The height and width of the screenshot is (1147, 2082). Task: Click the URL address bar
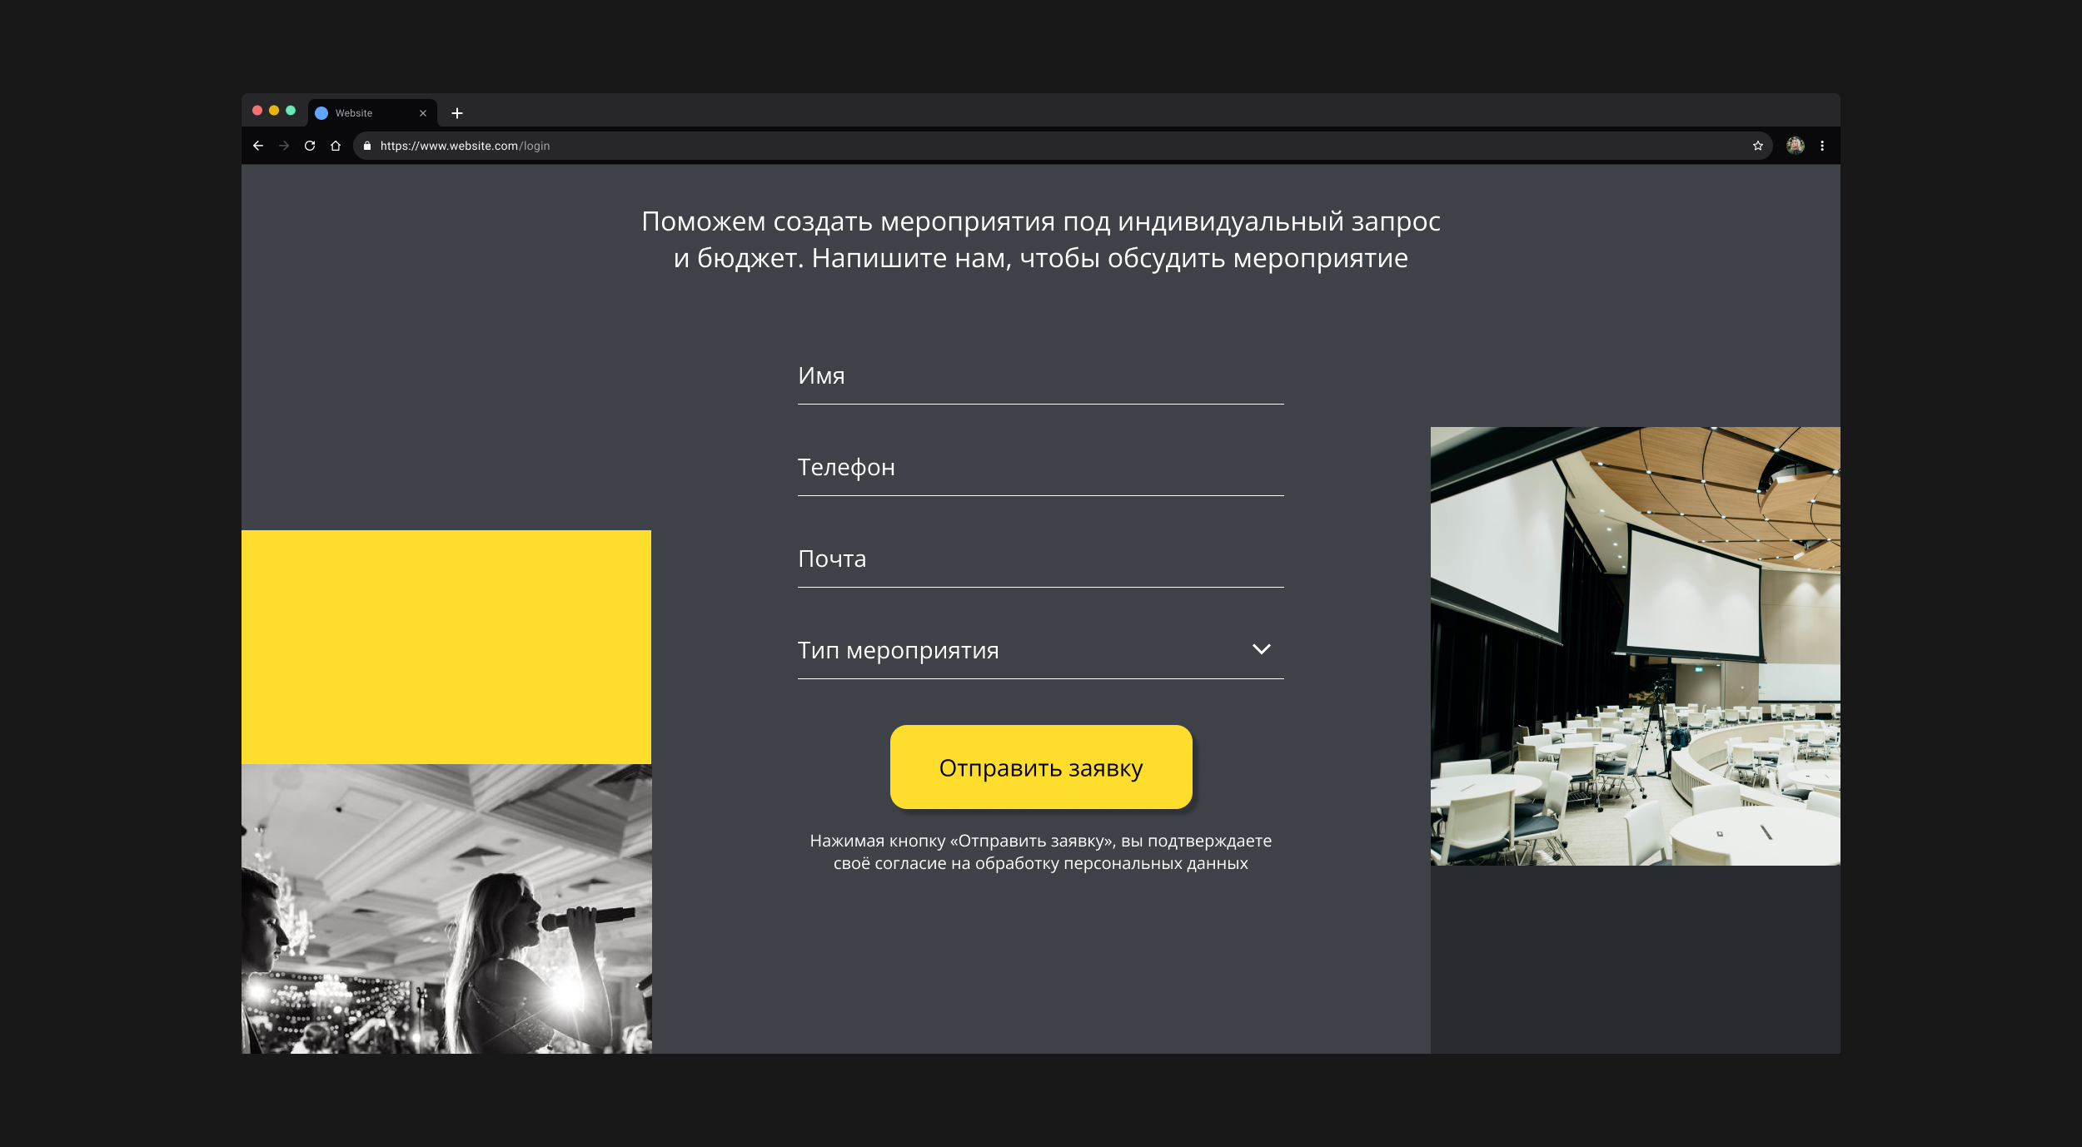click(999, 146)
